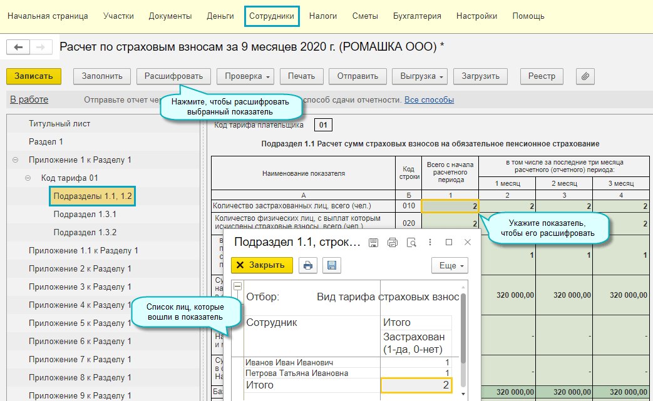Close the popup with the X in its header

coord(468,243)
